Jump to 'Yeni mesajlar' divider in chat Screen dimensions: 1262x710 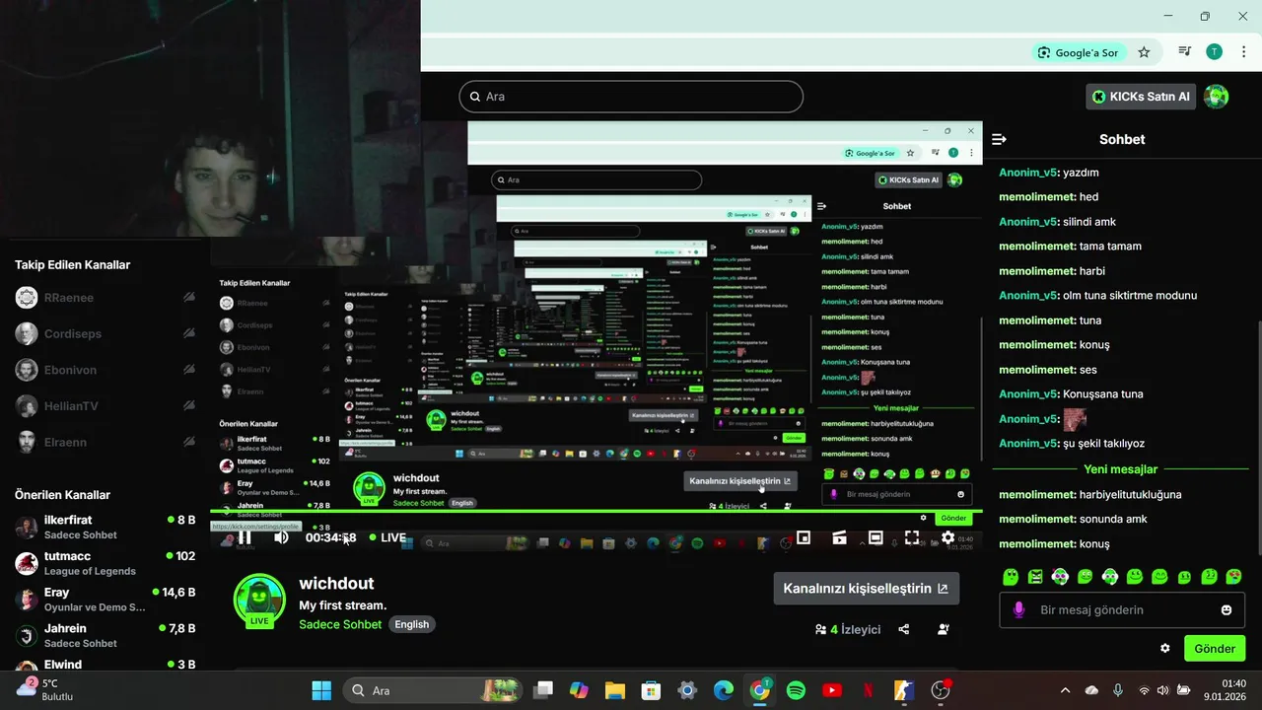(x=1120, y=469)
